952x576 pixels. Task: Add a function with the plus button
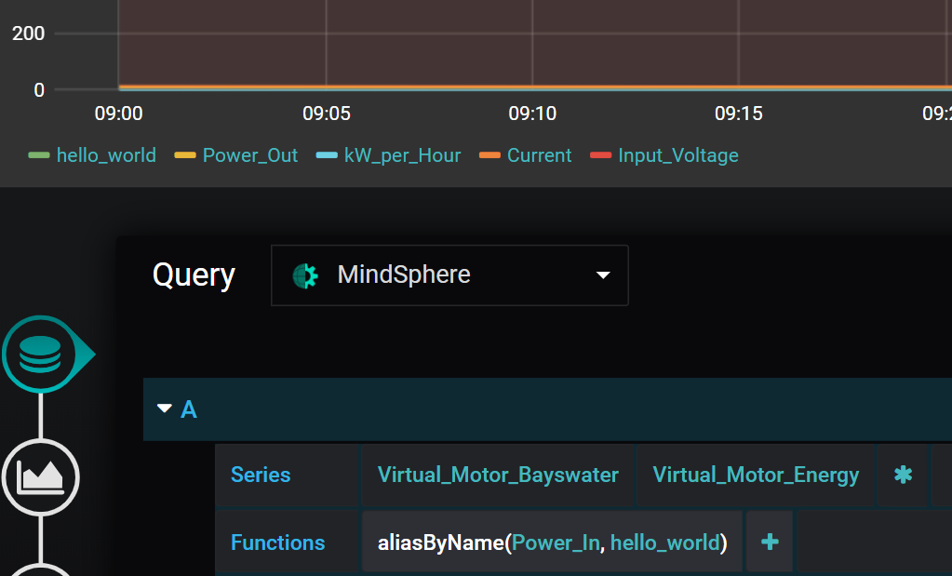[x=770, y=542]
